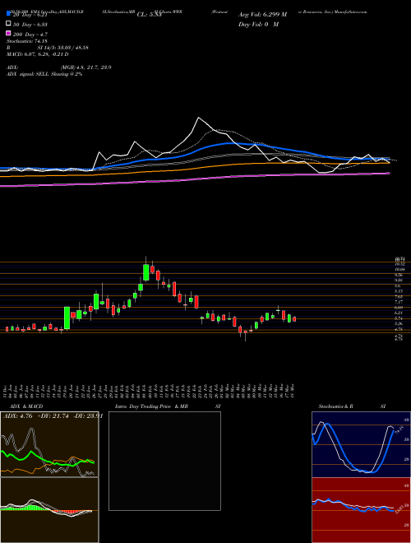411x543 pixels.
Task: Click the MACD histogram panel
Action: pos(49,510)
